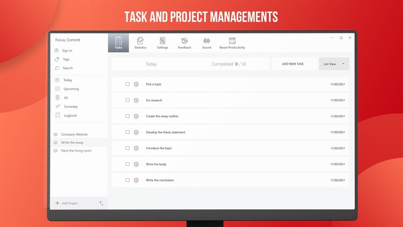Maximize the application window
403x227 pixels.
(341, 38)
